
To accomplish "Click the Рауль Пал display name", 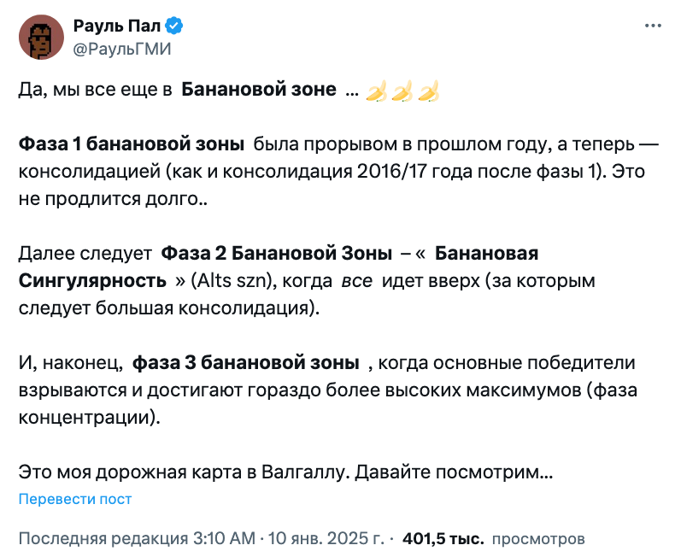I will (117, 26).
